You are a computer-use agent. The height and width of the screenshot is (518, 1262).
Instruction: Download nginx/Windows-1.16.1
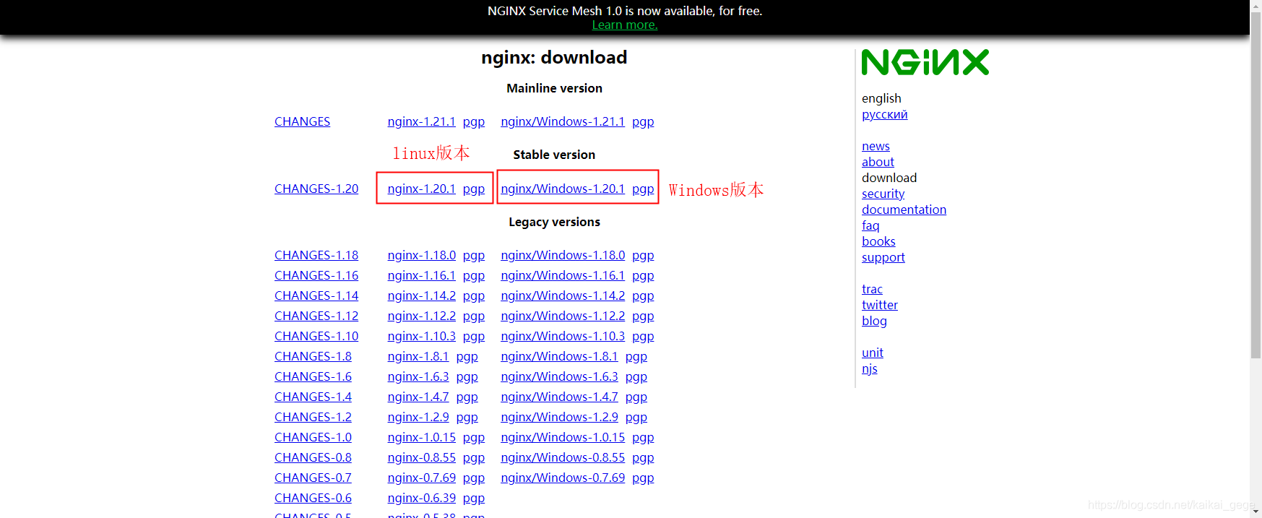point(563,275)
